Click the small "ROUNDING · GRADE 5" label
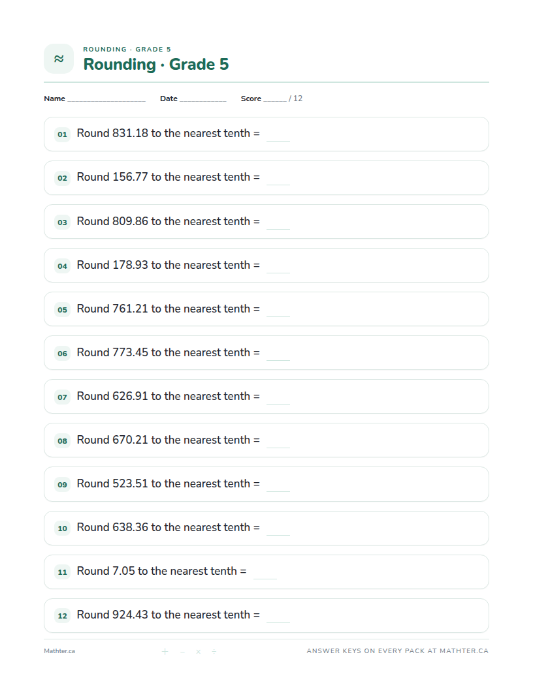533x689 pixels. pos(127,49)
